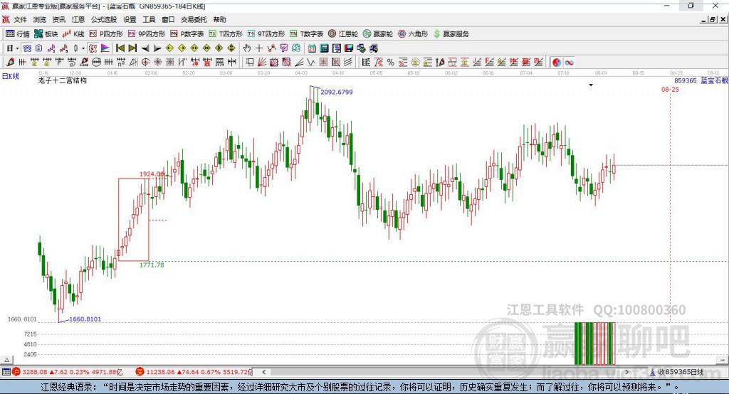Click the 2092.6799 high price label
This screenshot has height=394, width=729.
[x=337, y=92]
